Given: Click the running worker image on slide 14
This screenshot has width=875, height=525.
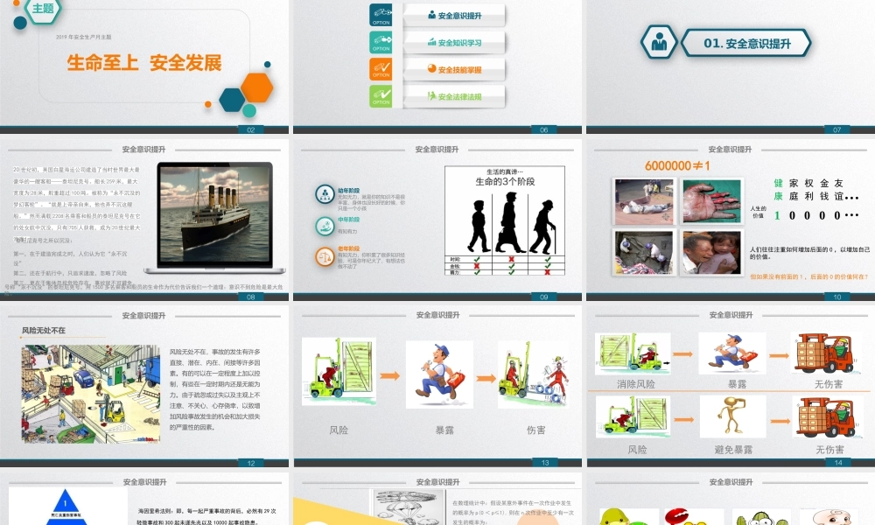Looking at the screenshot, I should [x=732, y=353].
